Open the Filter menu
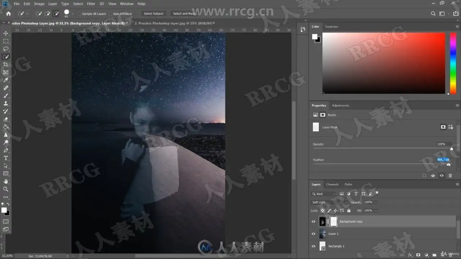Viewport: 461px width, 259px height. pyautogui.click(x=91, y=4)
